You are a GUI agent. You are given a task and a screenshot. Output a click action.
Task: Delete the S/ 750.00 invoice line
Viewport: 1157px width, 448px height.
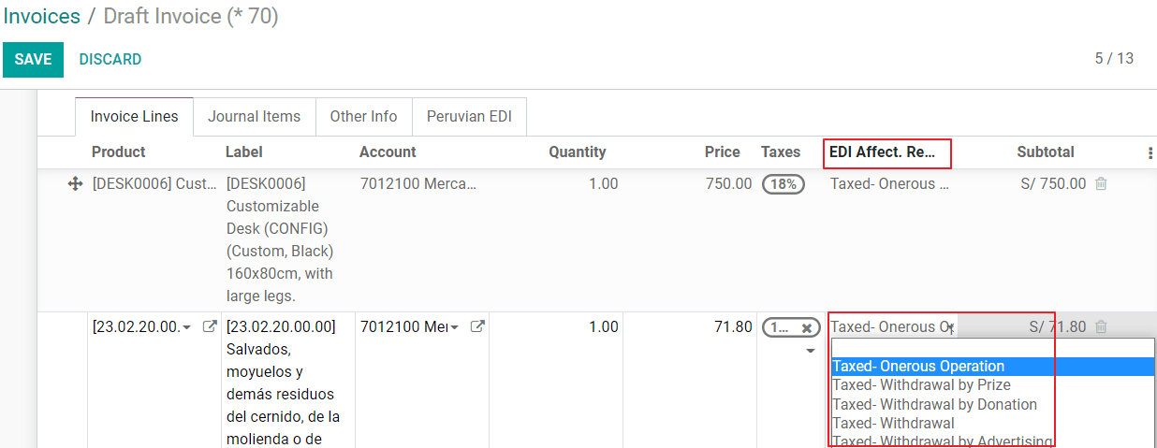[1101, 184]
